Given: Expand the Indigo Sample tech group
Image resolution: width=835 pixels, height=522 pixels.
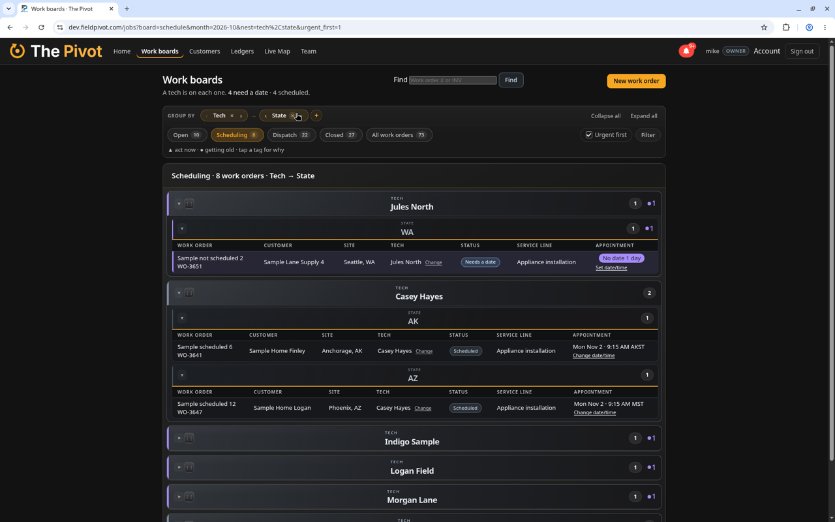Looking at the screenshot, I should click(x=179, y=438).
